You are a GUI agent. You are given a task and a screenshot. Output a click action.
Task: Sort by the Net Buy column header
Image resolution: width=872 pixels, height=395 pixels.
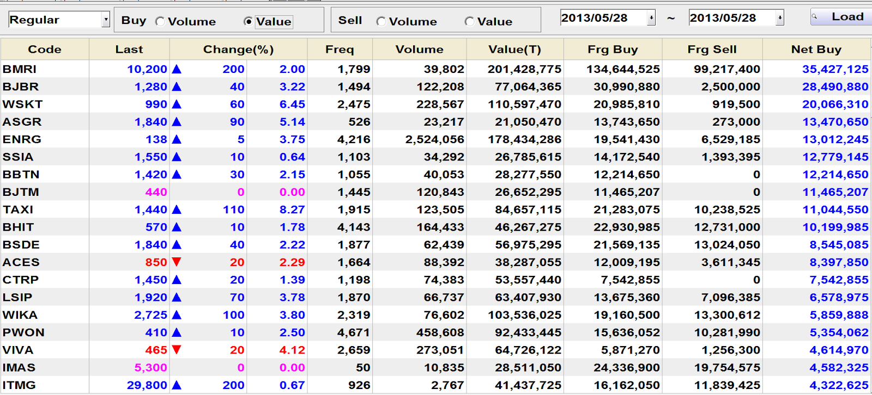tap(816, 50)
